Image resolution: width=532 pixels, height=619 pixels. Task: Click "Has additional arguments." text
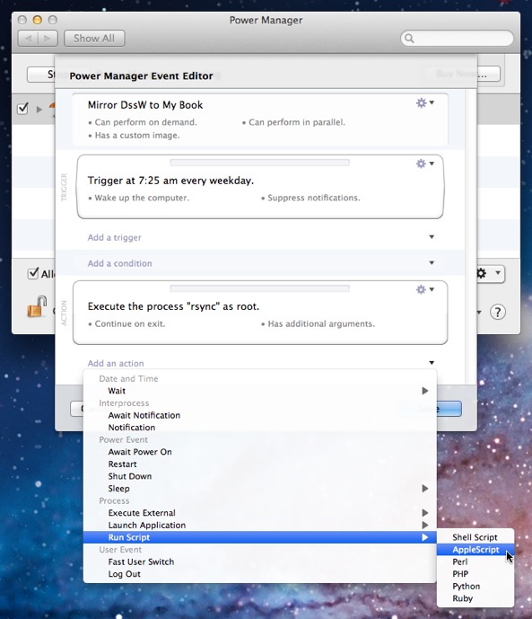[x=321, y=323]
